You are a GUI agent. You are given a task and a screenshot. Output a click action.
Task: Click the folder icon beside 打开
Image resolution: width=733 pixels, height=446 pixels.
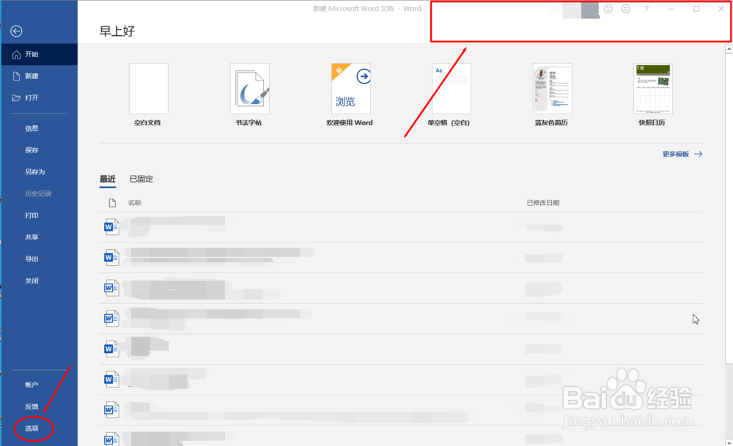pos(16,98)
